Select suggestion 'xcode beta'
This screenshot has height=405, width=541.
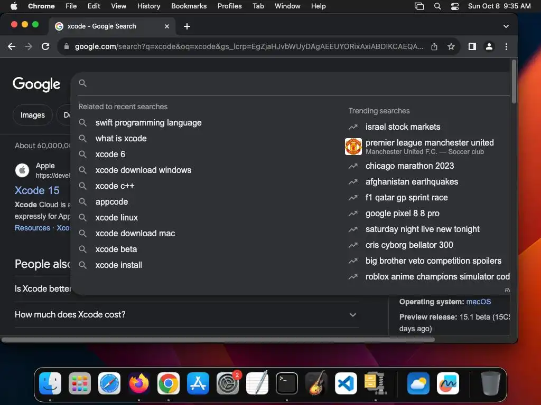(x=116, y=249)
